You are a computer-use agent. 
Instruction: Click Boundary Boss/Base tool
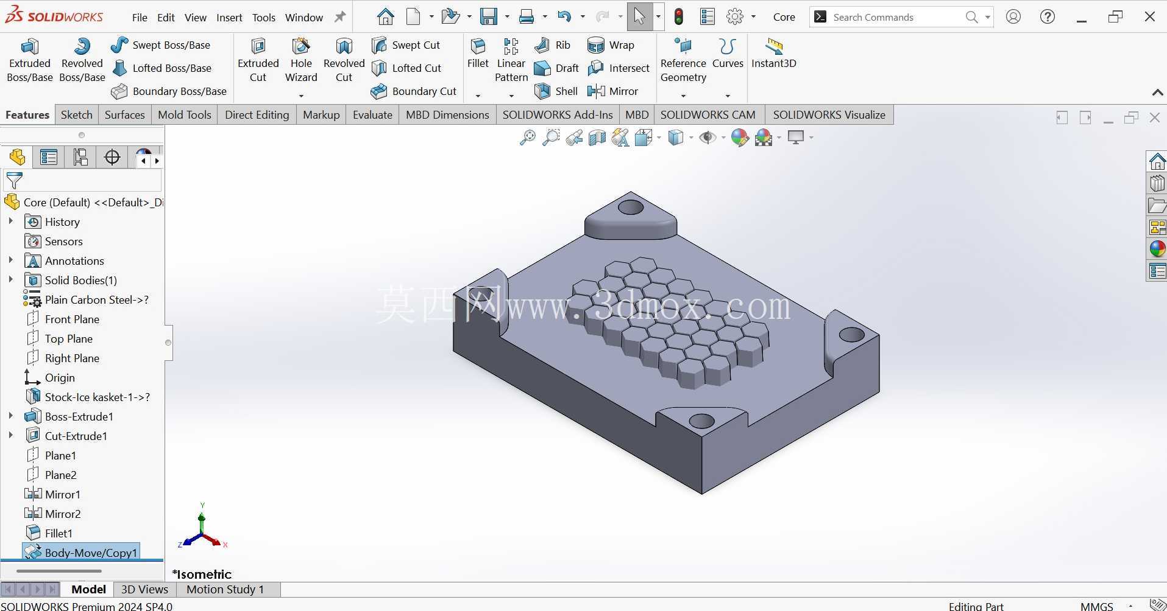tap(169, 91)
